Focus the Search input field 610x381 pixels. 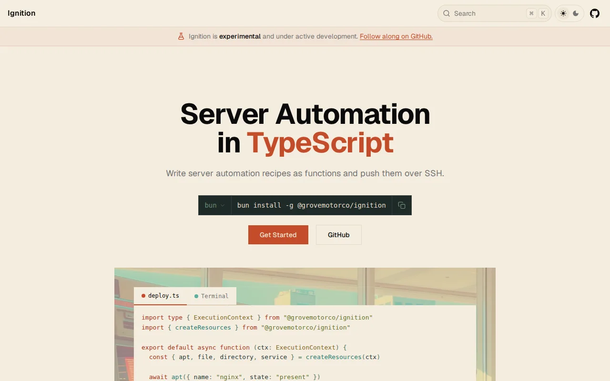point(494,13)
